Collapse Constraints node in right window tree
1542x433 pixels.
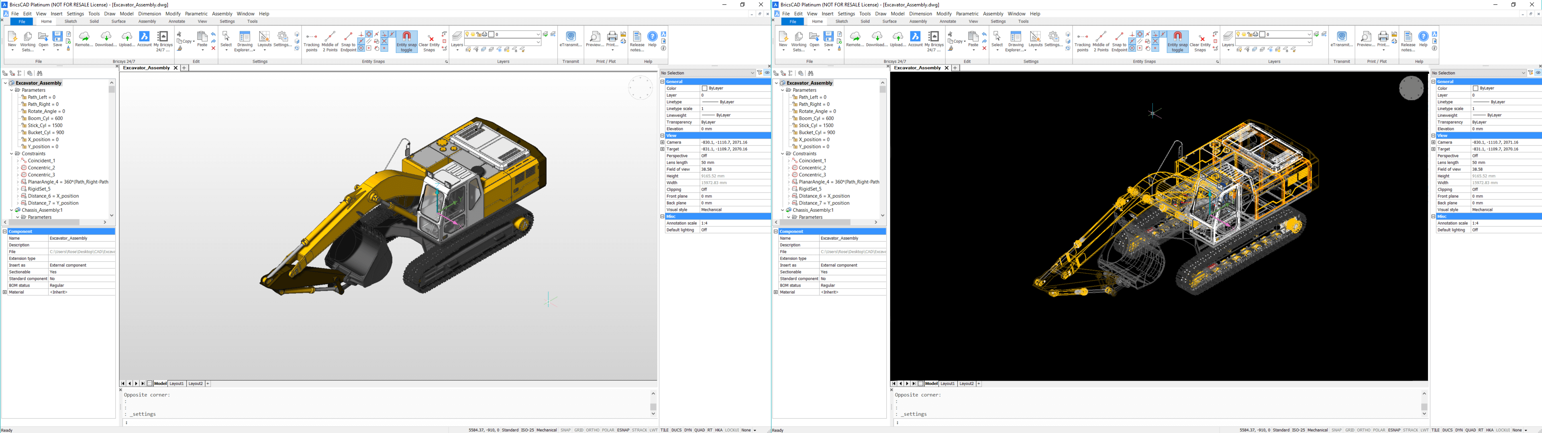(782, 154)
